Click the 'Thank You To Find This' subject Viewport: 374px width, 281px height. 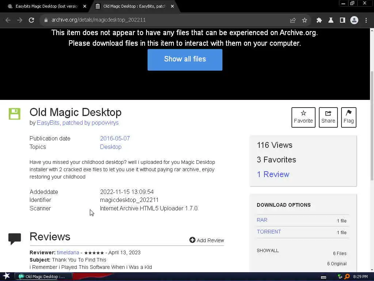79,260
